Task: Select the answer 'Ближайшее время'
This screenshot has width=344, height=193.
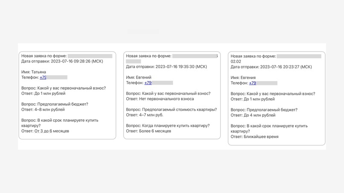Action: pyautogui.click(x=254, y=136)
